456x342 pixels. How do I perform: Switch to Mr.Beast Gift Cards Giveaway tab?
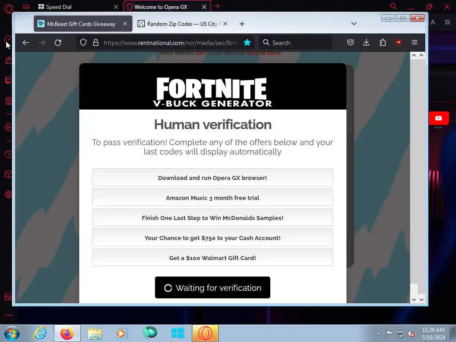point(83,24)
